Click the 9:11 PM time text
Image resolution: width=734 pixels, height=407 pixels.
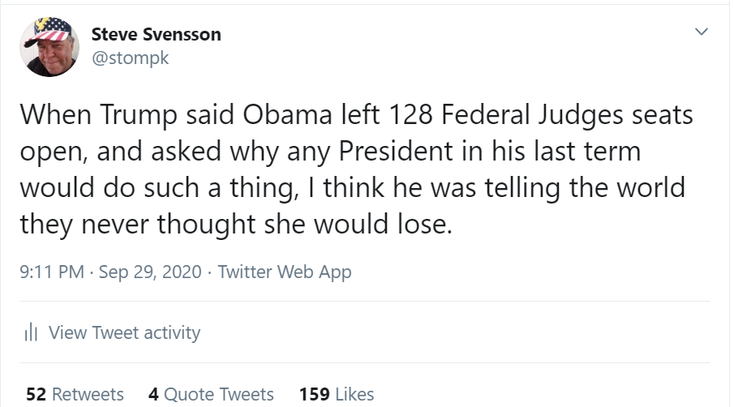coord(50,272)
